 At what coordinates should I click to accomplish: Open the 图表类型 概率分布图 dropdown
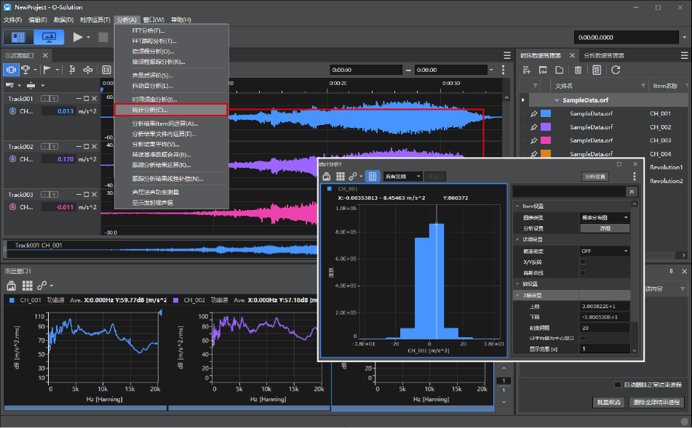click(605, 218)
